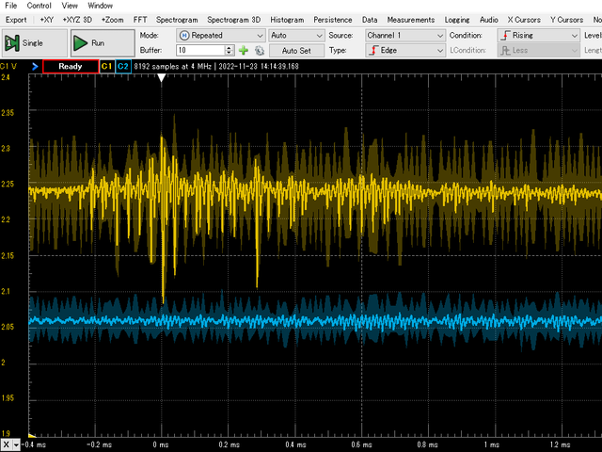Open the Logging view

tap(457, 20)
